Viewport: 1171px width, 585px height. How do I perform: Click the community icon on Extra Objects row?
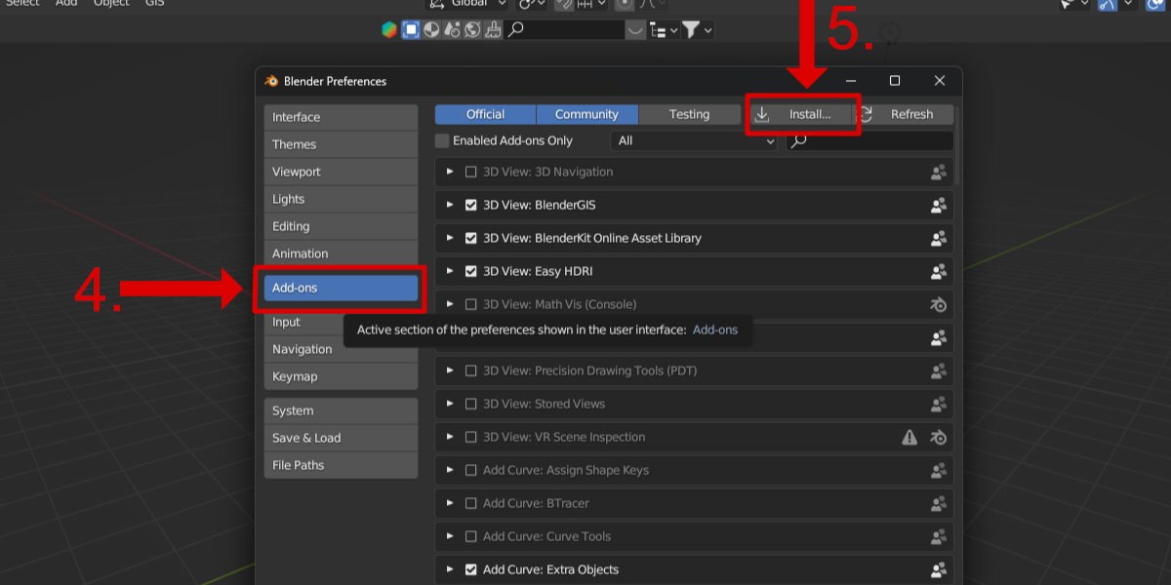pos(939,569)
